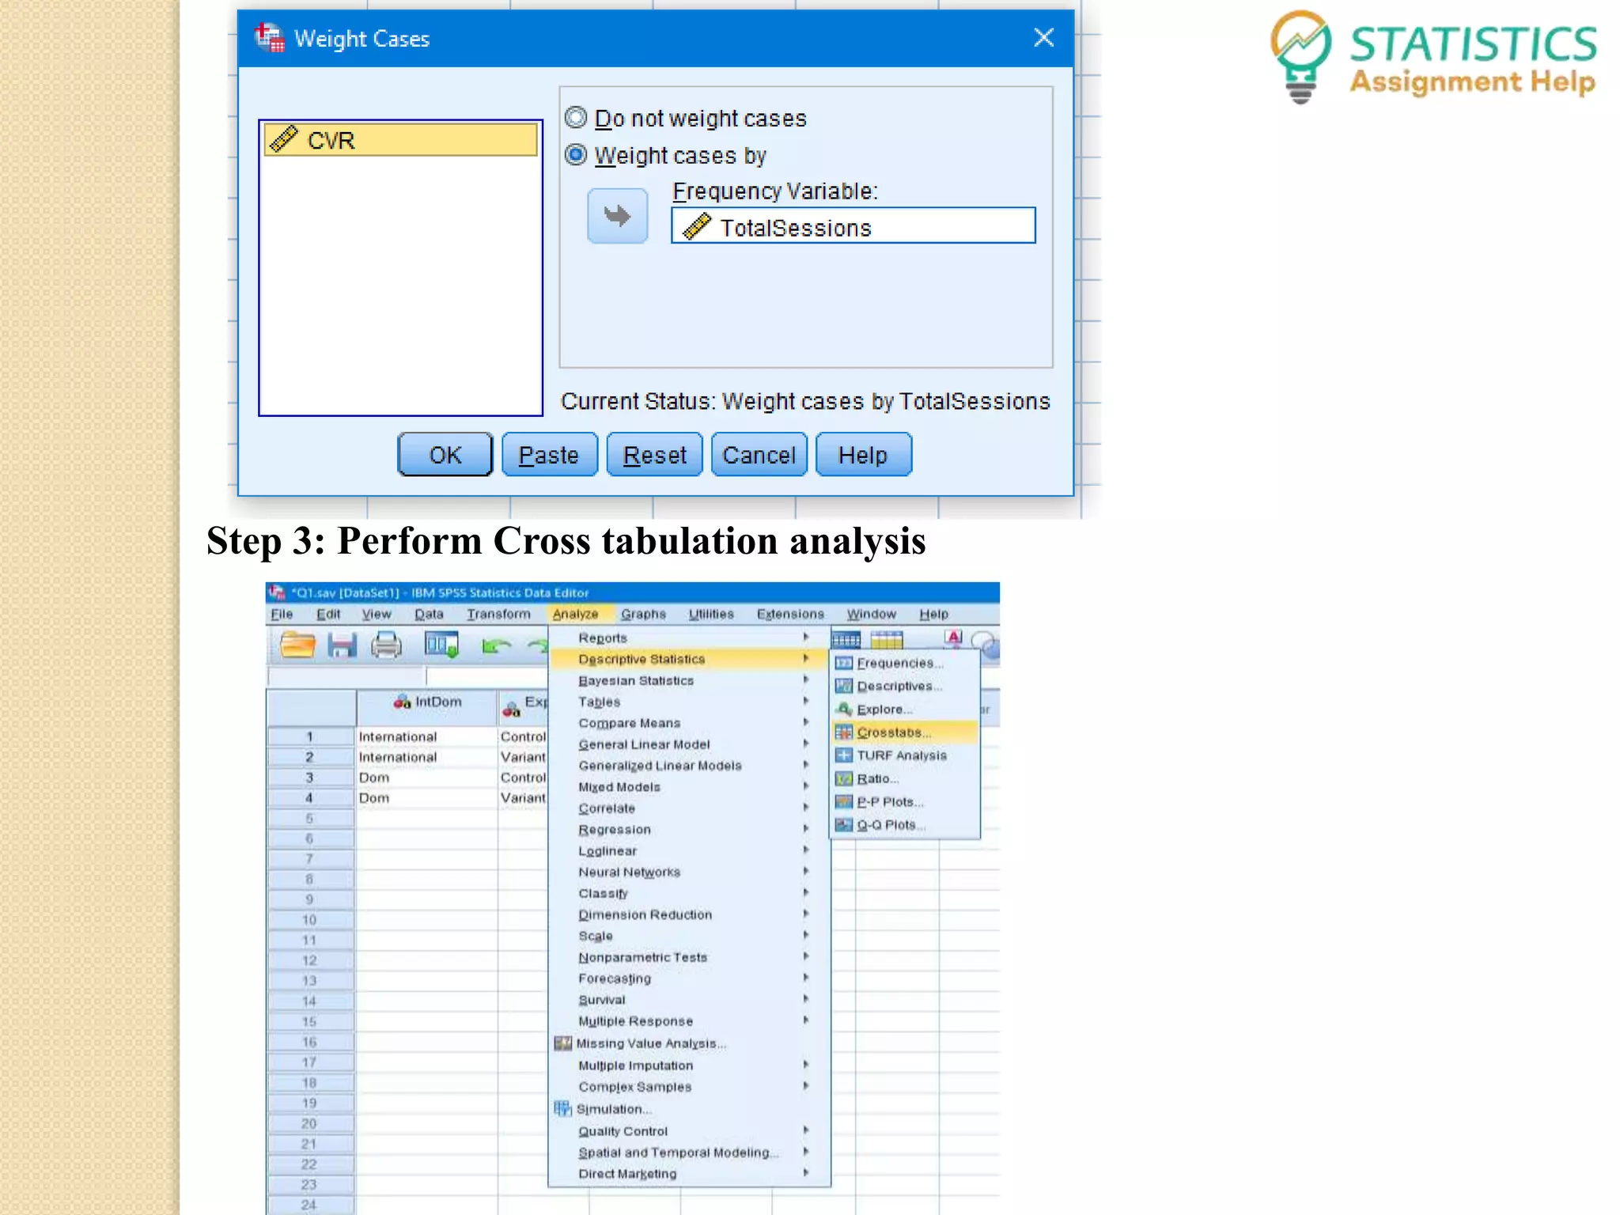Click the Missing Value Analysis icon
The height and width of the screenshot is (1215, 1620).
tap(562, 1043)
